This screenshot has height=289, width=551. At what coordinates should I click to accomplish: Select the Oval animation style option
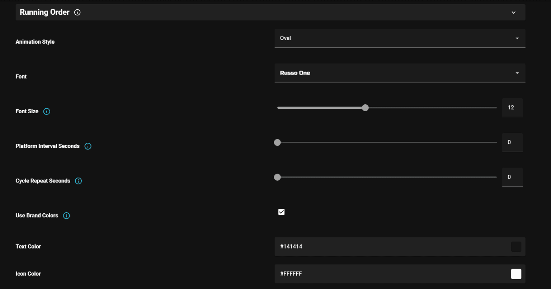[286, 38]
